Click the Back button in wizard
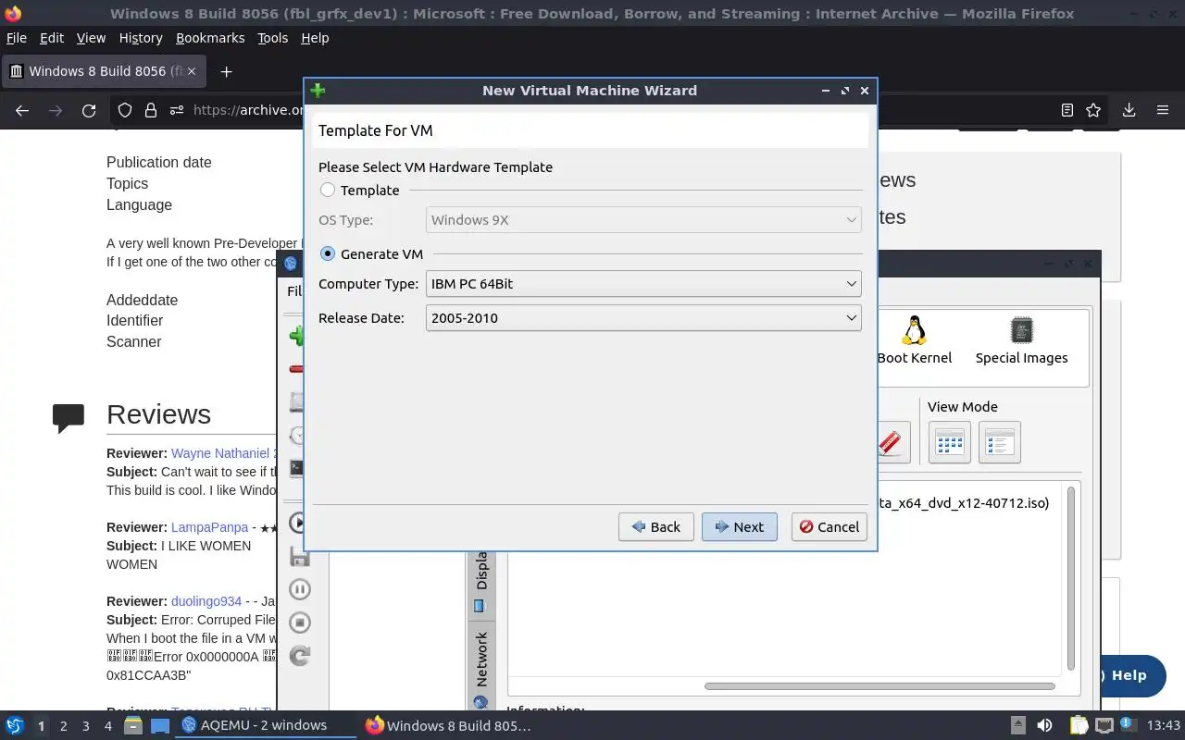This screenshot has width=1185, height=740. (x=656, y=526)
